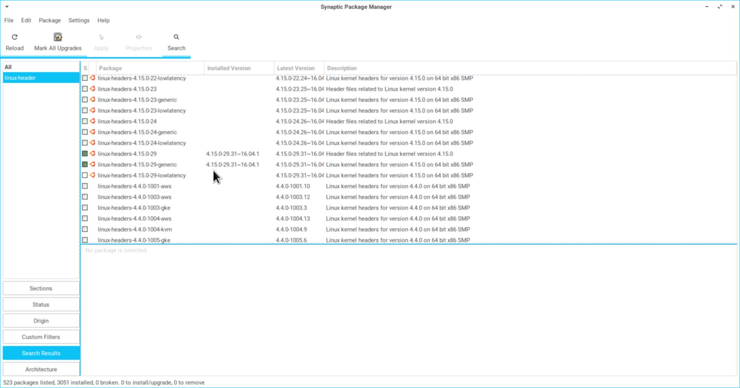This screenshot has height=388, width=740.
Task: Click Ubuntu icon beside linux-headers-4.15.0-29-lowlatency
Action: (x=92, y=175)
